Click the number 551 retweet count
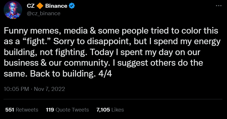The width and height of the screenshot is (227, 119). tap(10, 110)
